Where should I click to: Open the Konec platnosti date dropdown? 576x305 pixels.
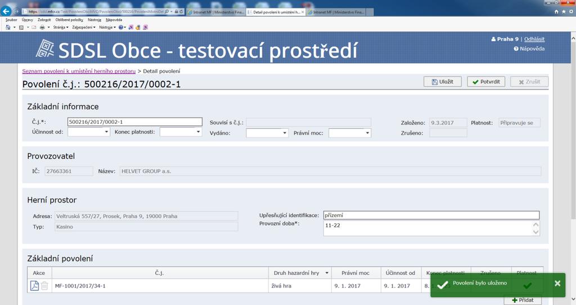[198, 132]
